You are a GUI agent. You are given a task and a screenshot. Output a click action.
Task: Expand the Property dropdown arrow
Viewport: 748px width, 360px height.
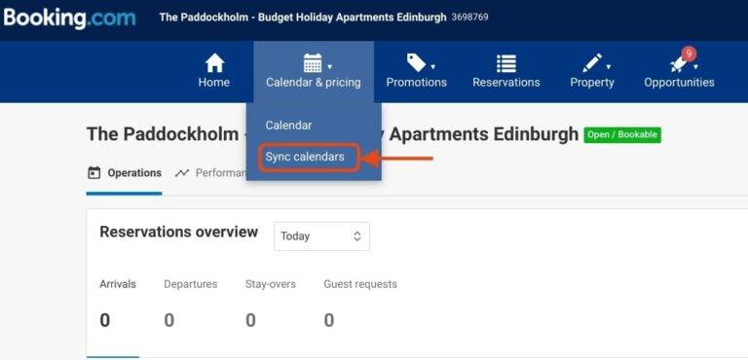click(608, 67)
